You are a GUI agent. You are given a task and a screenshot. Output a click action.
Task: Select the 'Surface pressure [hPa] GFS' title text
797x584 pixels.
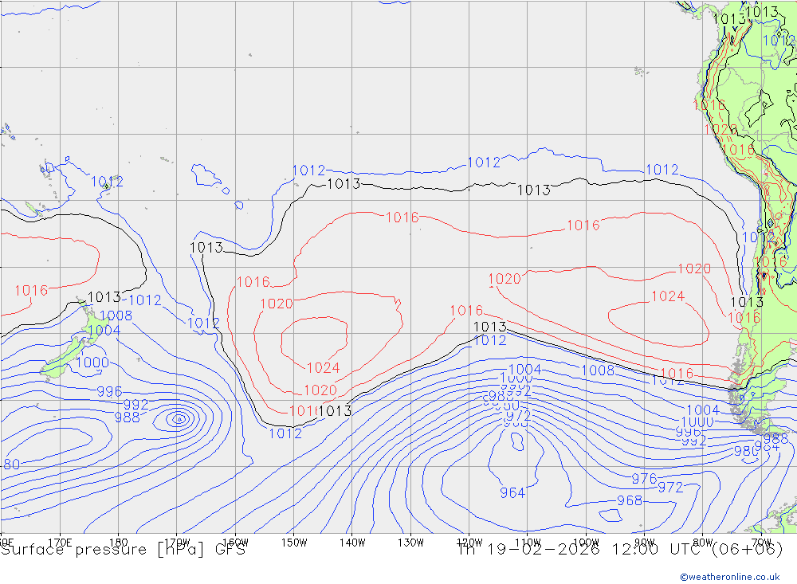[124, 550]
